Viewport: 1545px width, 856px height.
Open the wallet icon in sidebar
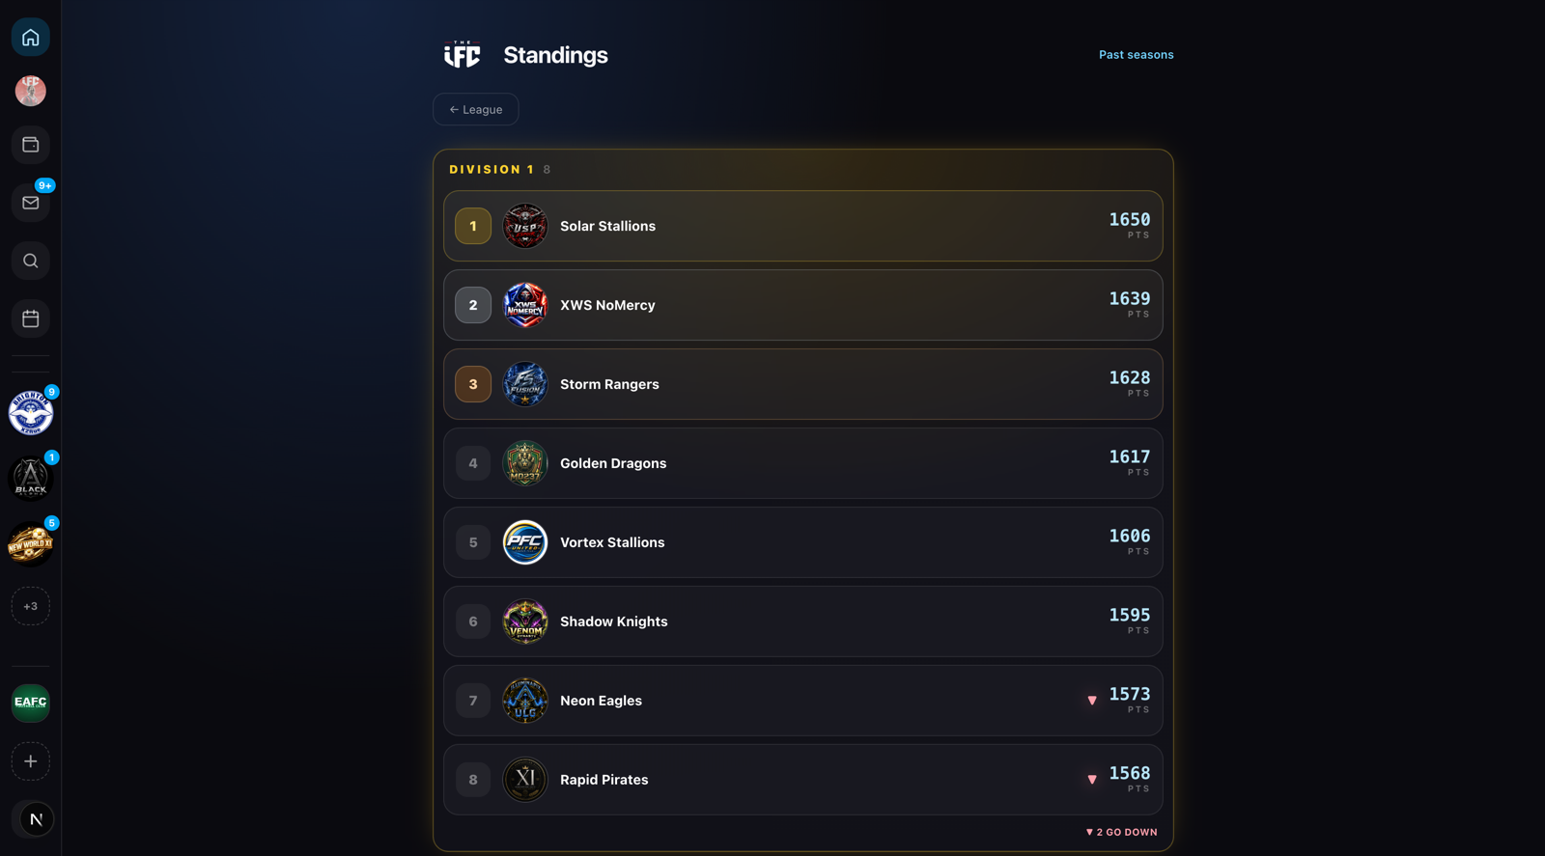(31, 145)
